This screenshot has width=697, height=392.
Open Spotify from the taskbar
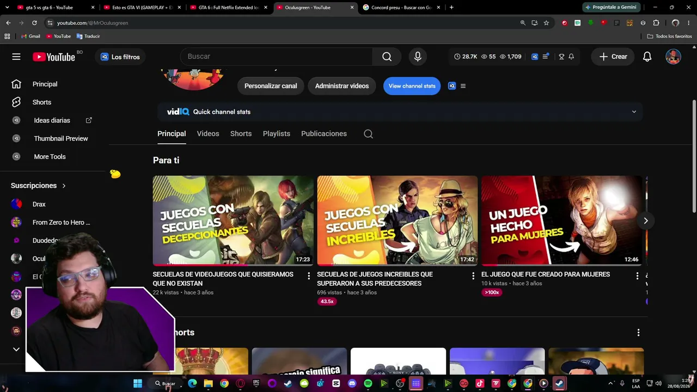[x=368, y=383]
